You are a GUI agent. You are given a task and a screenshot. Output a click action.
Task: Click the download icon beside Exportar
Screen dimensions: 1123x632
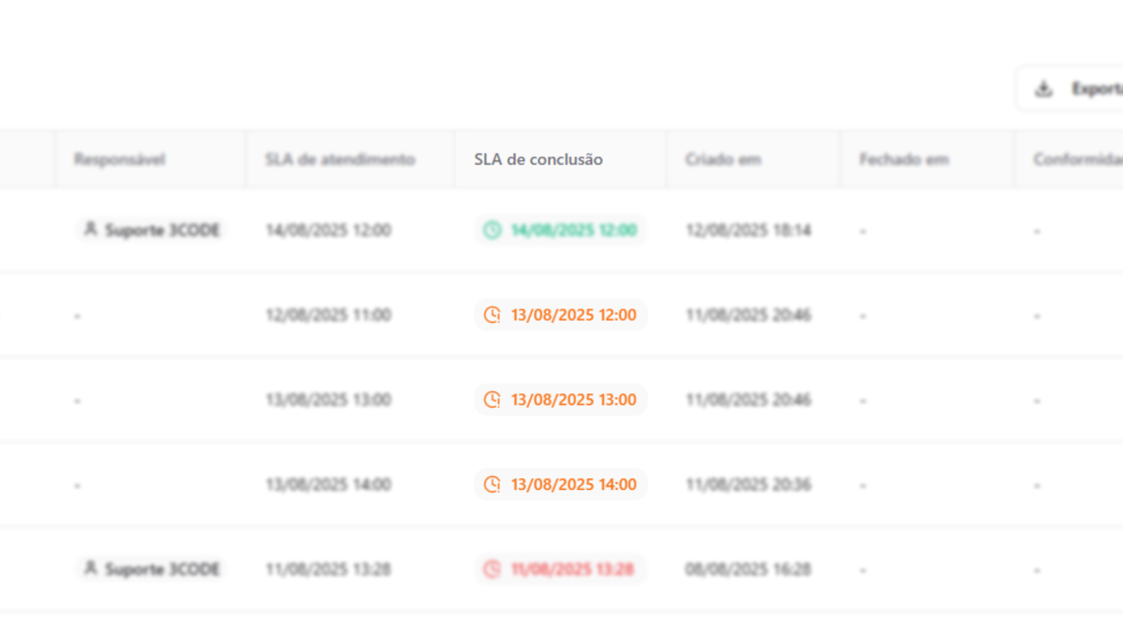tap(1044, 89)
